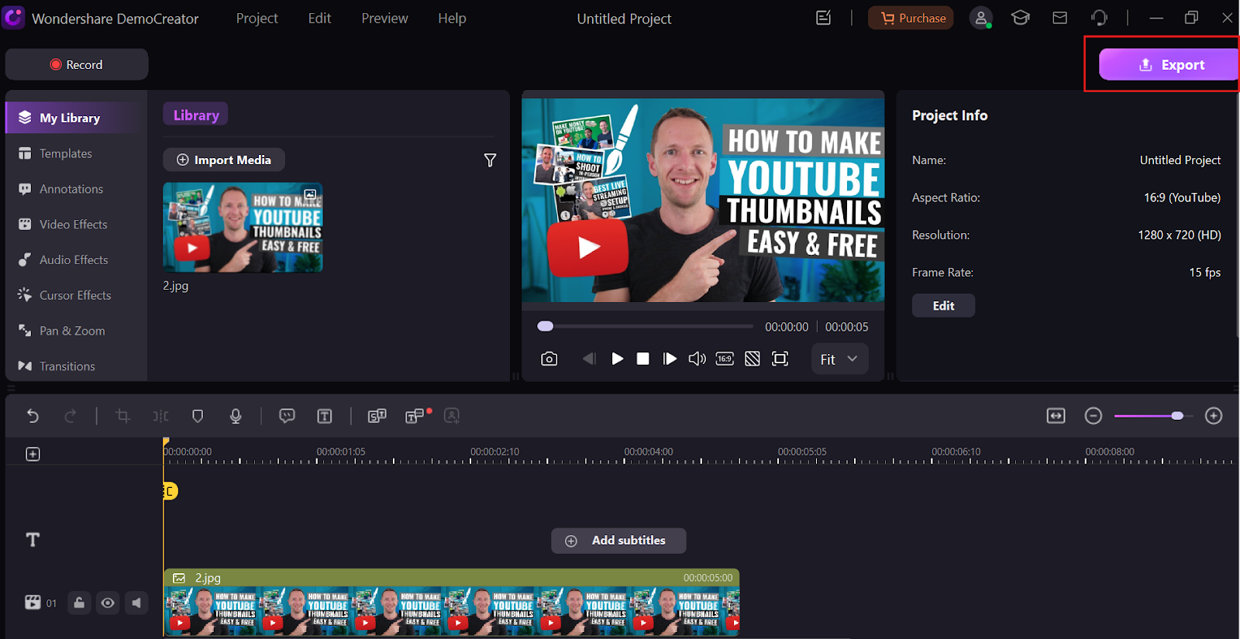This screenshot has height=639, width=1240.
Task: Click timeline ruler at 00:00:04:00
Action: [x=649, y=452]
